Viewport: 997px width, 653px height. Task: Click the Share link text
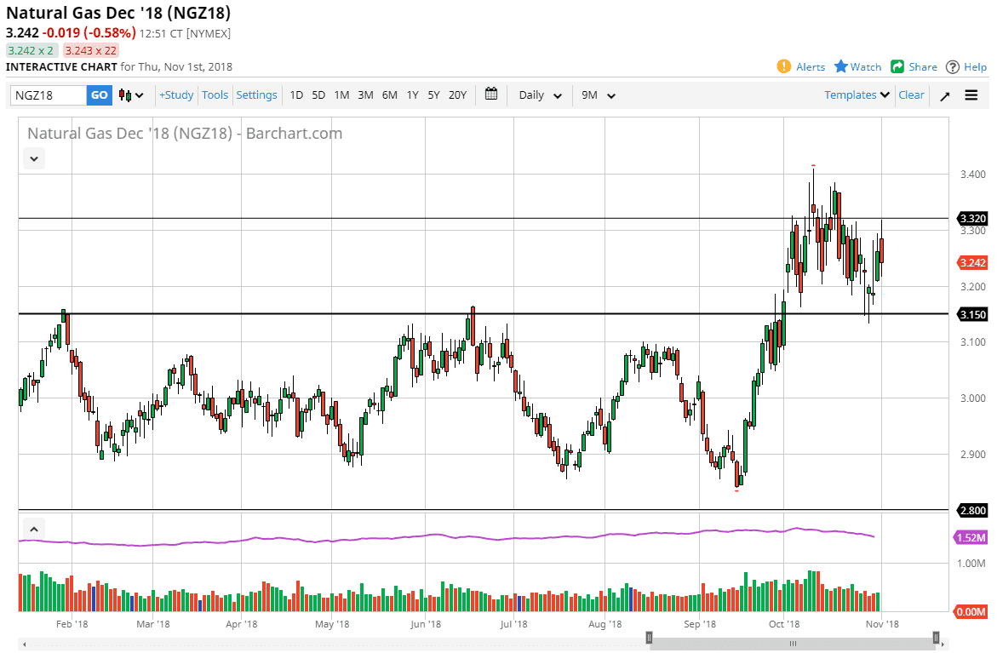tap(923, 66)
